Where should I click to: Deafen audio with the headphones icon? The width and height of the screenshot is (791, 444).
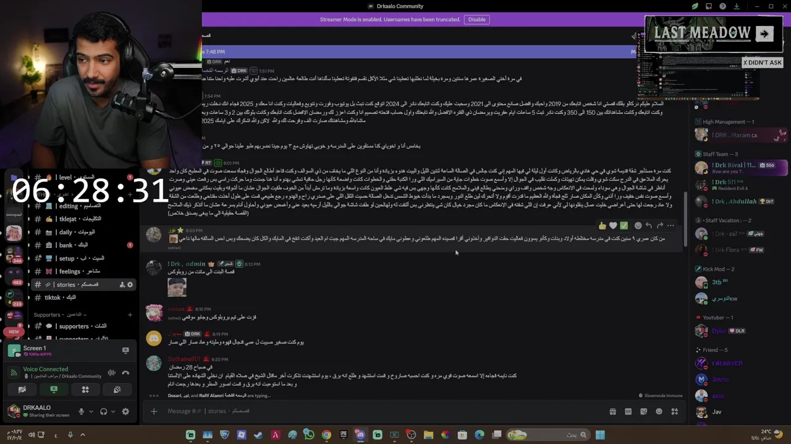[x=104, y=411]
